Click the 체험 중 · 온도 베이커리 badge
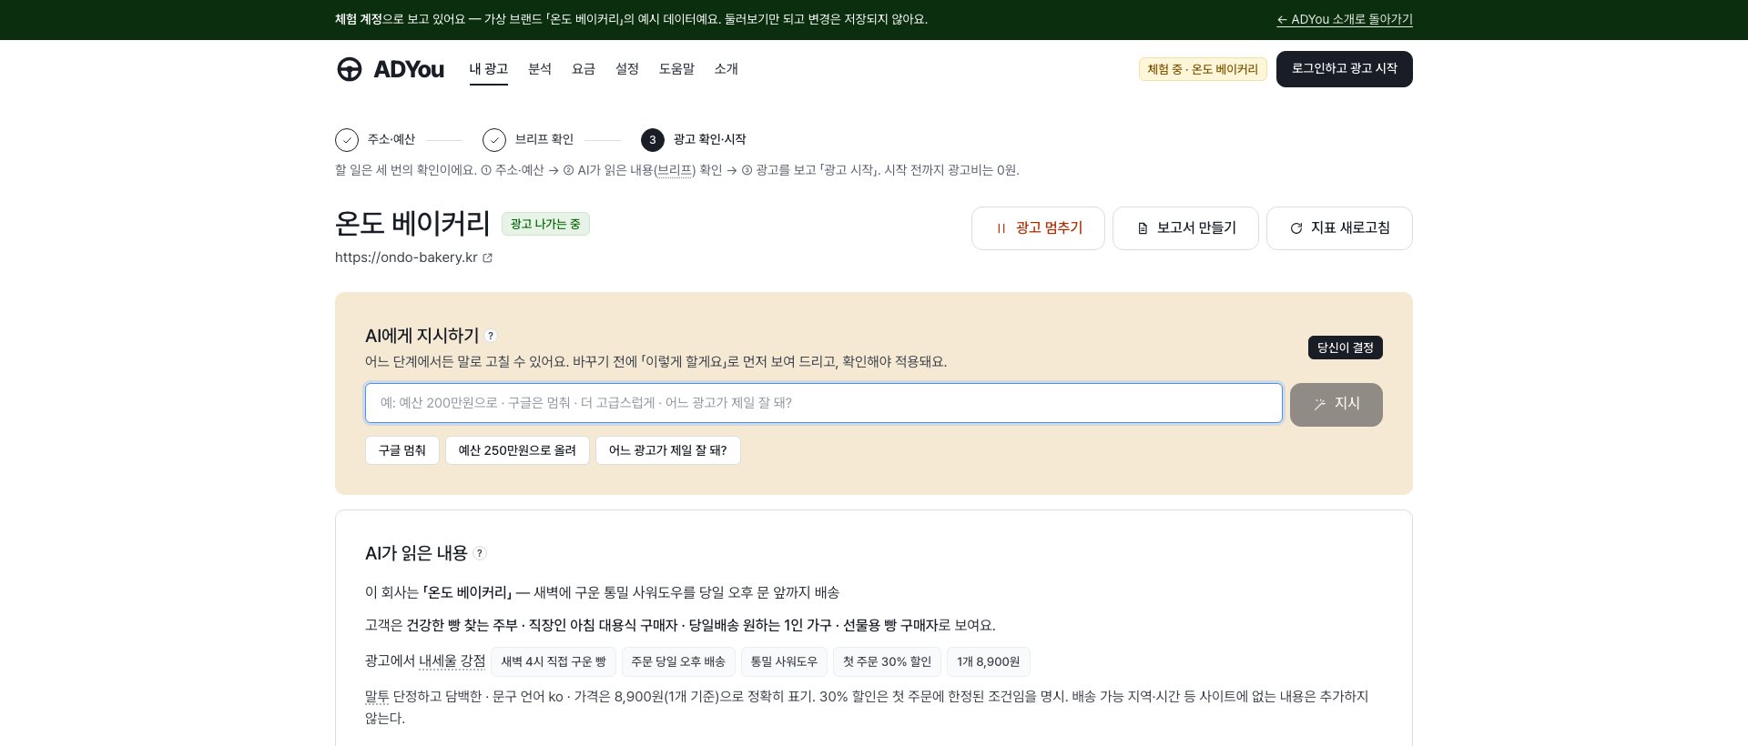Viewport: 1748px width, 746px height. click(1203, 69)
